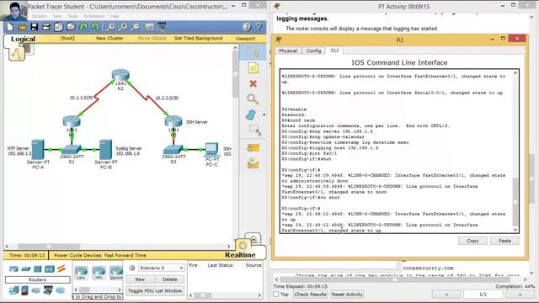Open the Extensions menu
The width and height of the screenshot is (539, 303).
93,16
